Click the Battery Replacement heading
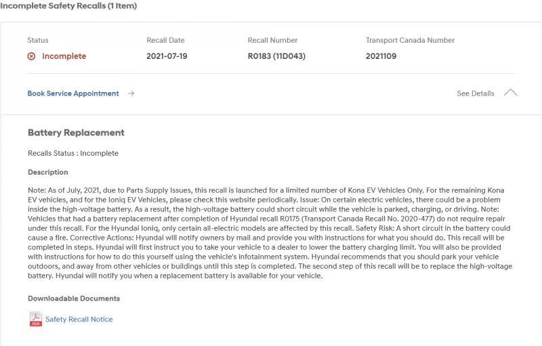This screenshot has width=542, height=346. [76, 133]
